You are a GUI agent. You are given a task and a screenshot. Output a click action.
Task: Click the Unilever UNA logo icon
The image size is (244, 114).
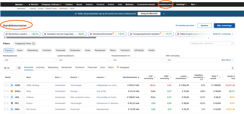tap(12, 97)
